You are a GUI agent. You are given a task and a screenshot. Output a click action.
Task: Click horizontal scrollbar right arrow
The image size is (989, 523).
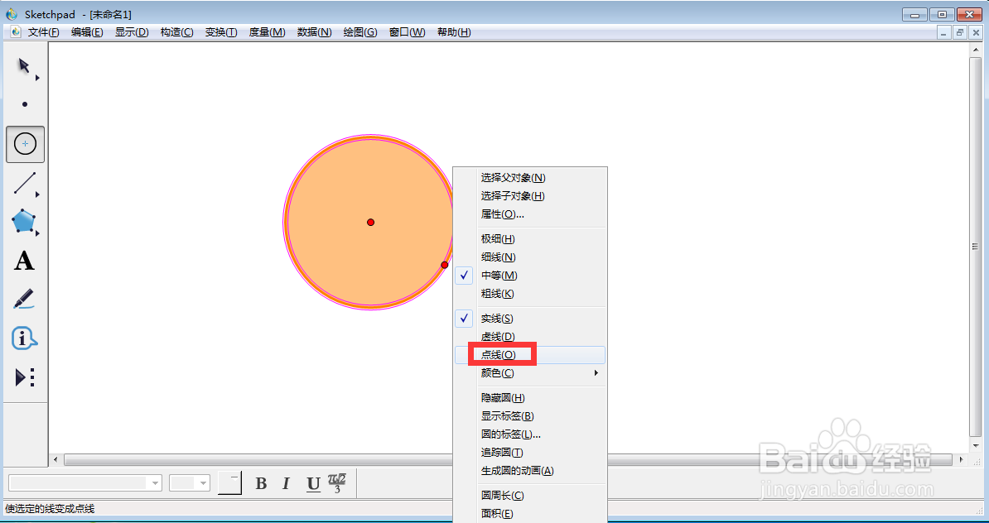tap(962, 460)
